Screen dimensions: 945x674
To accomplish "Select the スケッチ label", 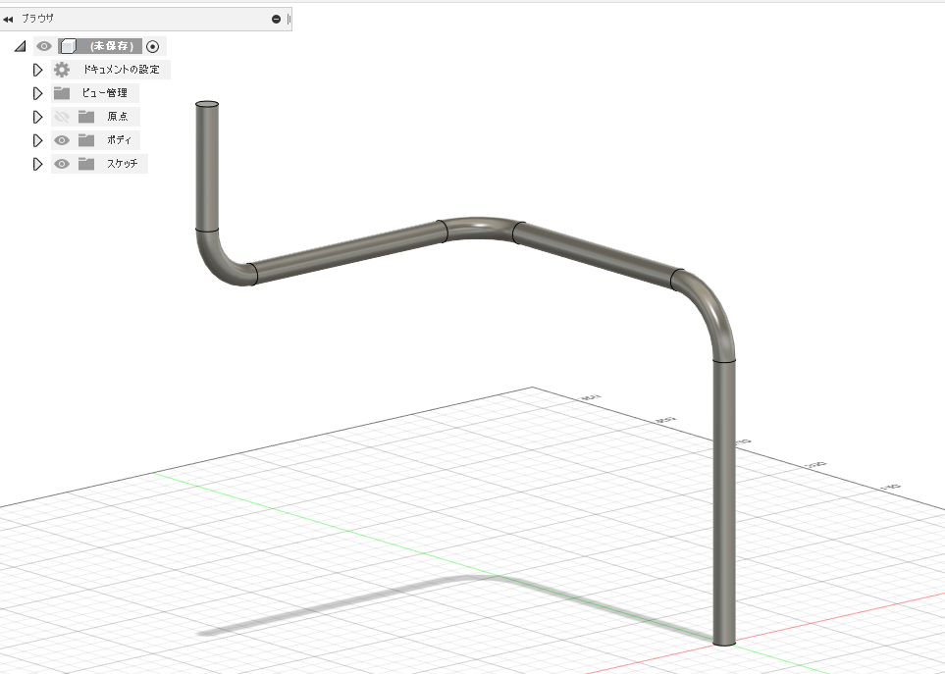I will click(123, 164).
